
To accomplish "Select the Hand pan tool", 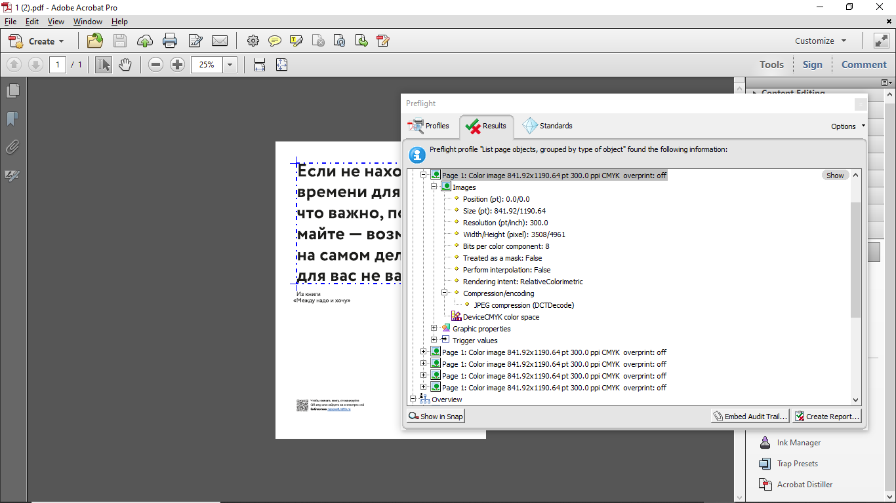I will coord(125,65).
